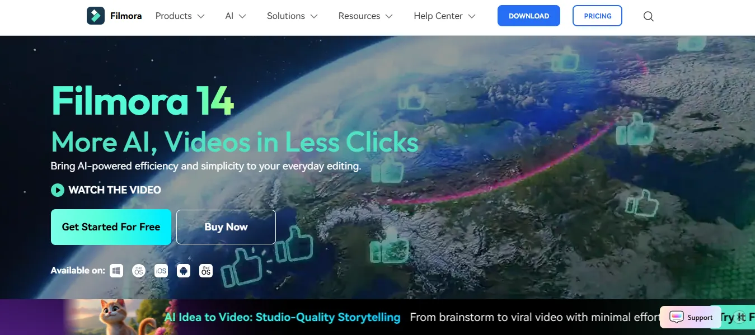This screenshot has width=755, height=335.
Task: Expand the Products dropdown chevron
Action: (201, 16)
